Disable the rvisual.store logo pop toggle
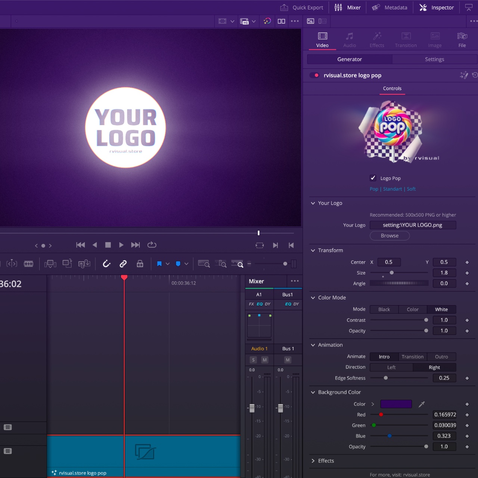 pos(314,75)
